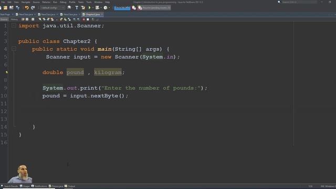336x189 pixels.
Task: Open the Tools menu
Action: coord(89,2)
